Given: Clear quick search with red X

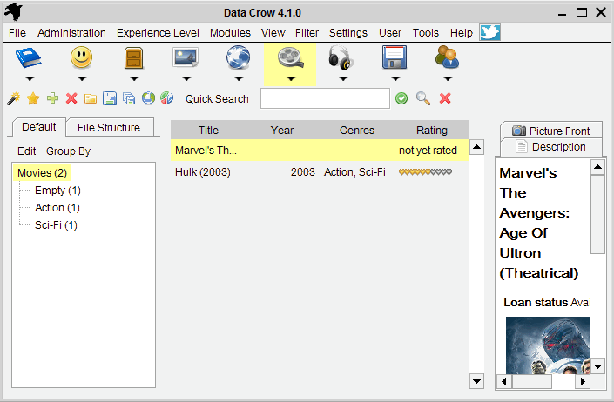Looking at the screenshot, I should 445,98.
